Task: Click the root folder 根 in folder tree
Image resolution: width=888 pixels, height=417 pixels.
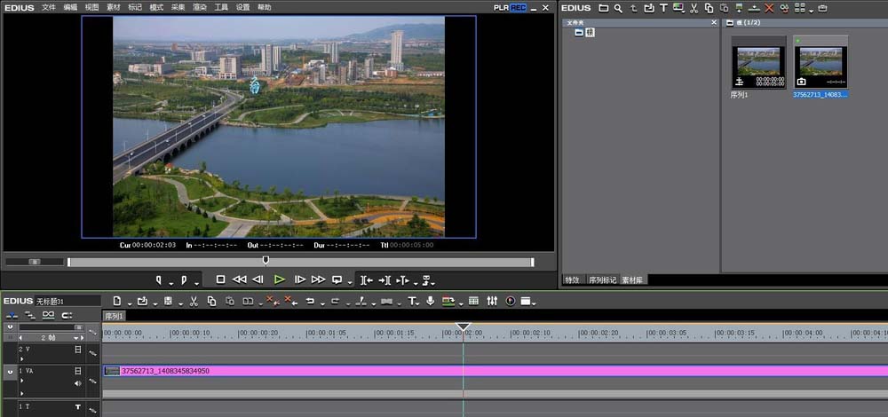Action: tap(590, 32)
